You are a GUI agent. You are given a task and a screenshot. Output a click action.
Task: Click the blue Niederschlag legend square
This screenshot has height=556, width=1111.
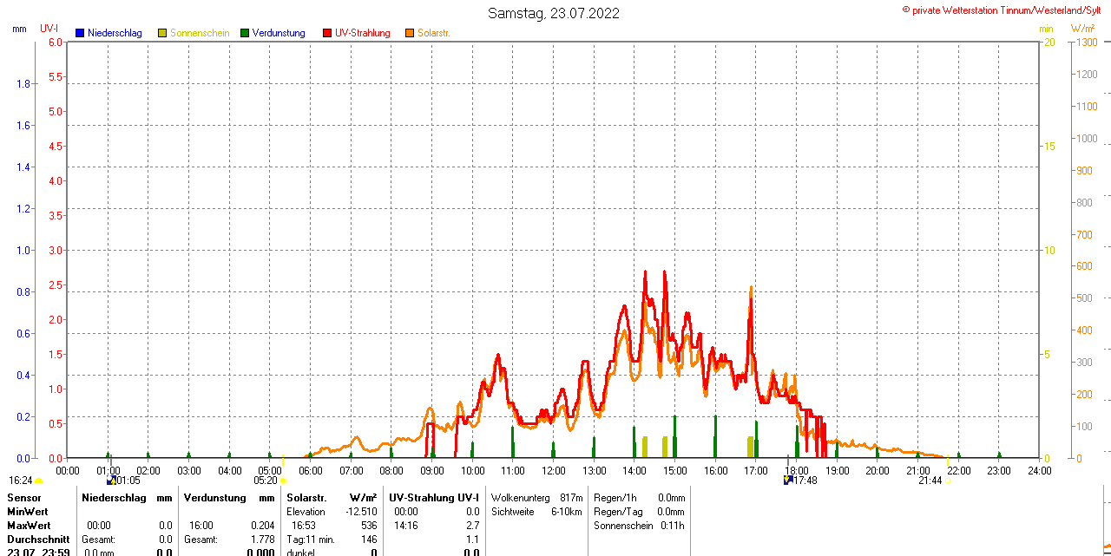click(80, 33)
